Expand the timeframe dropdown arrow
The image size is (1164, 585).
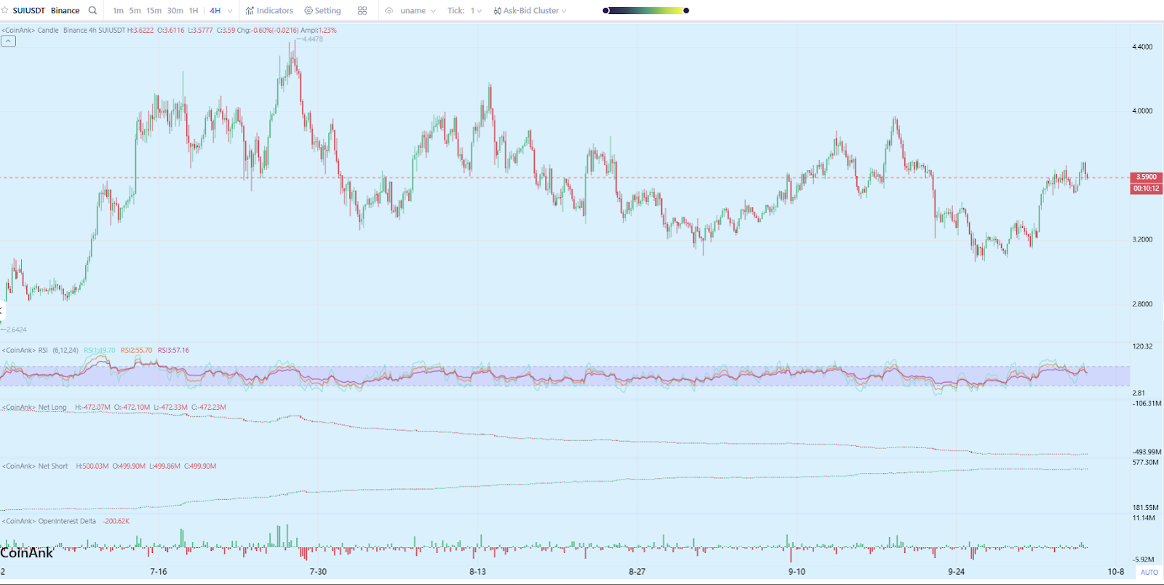(230, 11)
